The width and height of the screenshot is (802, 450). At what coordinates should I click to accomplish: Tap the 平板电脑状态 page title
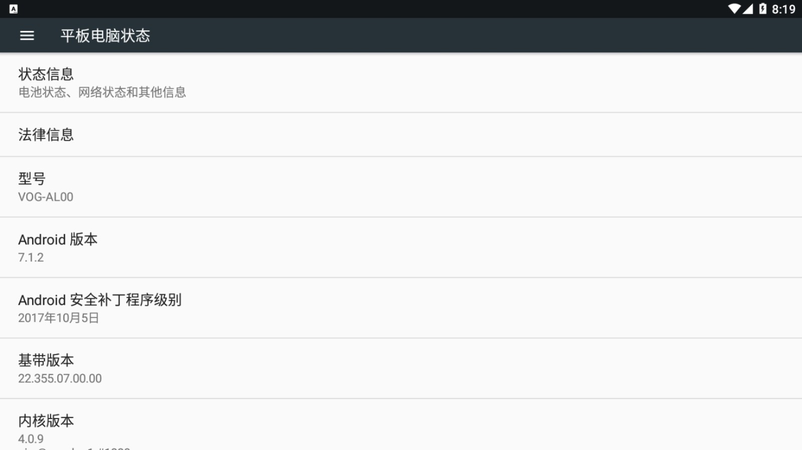coord(105,36)
